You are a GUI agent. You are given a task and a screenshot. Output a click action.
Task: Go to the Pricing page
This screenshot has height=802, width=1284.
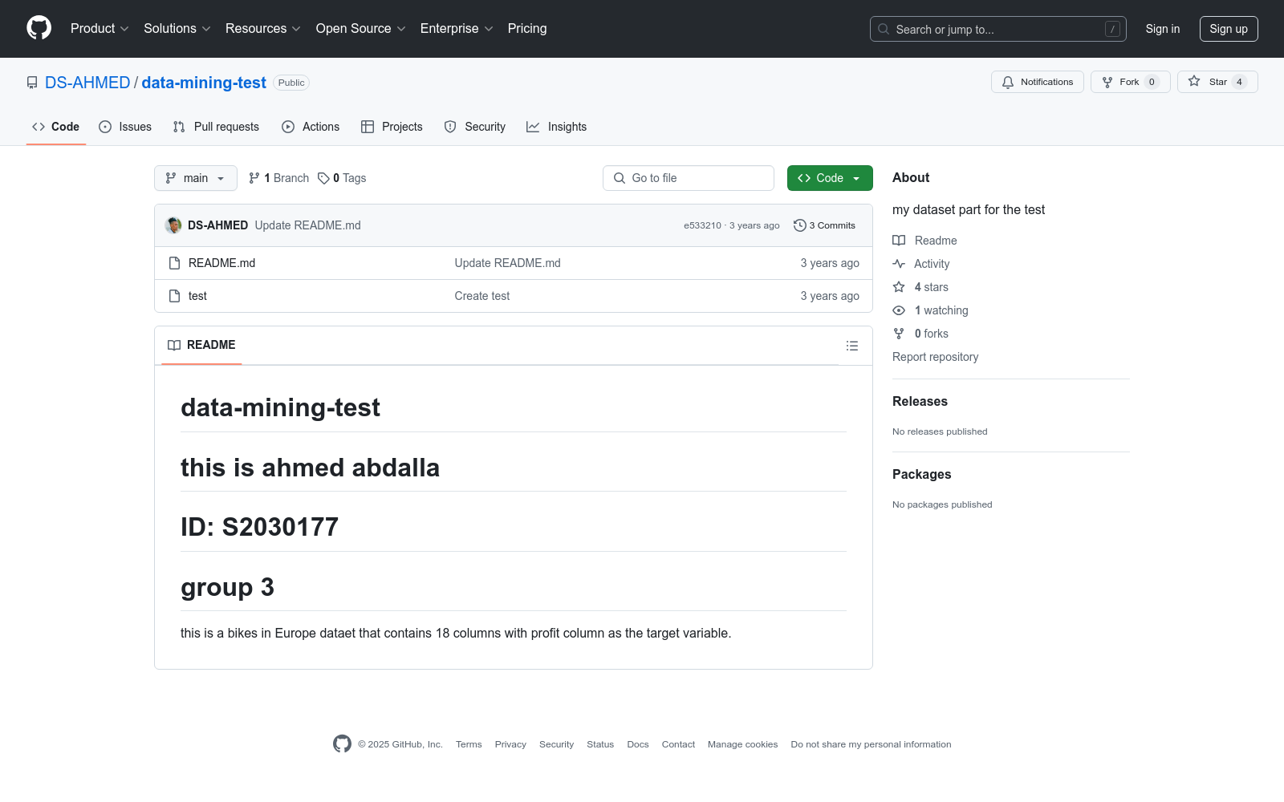527,28
